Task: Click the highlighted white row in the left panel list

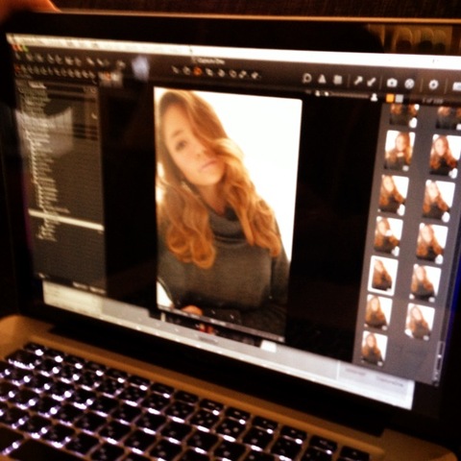Action: pyautogui.click(x=66, y=219)
